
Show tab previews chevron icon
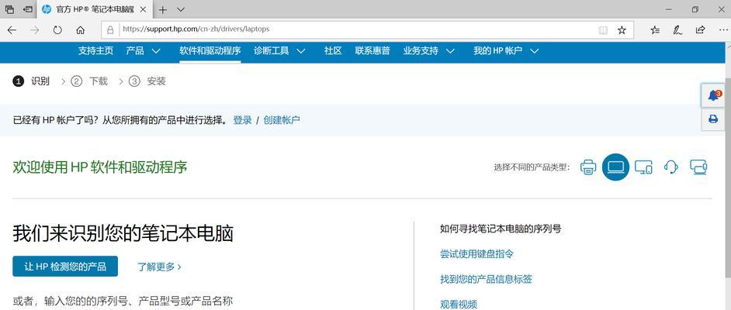coord(181,9)
